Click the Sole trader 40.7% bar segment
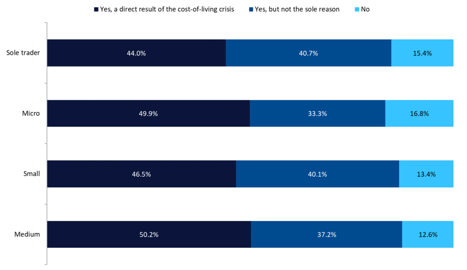This screenshot has height=270, width=467. (x=309, y=53)
